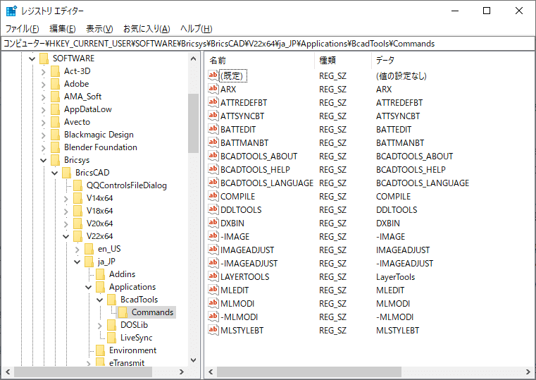
Task: Click the icon of BCADTOOLS_HELP entry
Action: click(x=213, y=169)
